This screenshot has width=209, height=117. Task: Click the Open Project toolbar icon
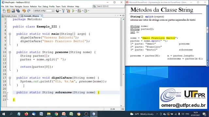13,11
